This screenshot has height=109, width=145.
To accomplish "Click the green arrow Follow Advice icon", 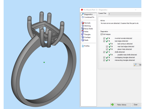I will [112, 105].
